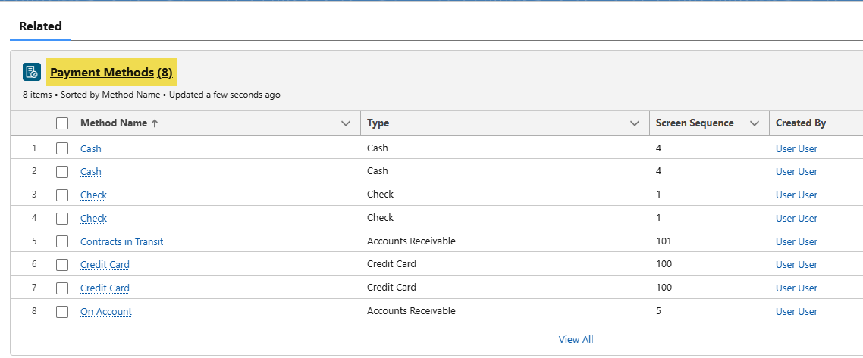Select the checkbox for row 2 Cash
The image size is (863, 358).
pos(62,171)
